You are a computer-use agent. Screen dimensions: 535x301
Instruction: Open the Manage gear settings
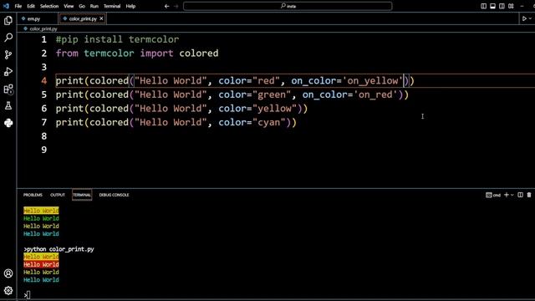8,290
